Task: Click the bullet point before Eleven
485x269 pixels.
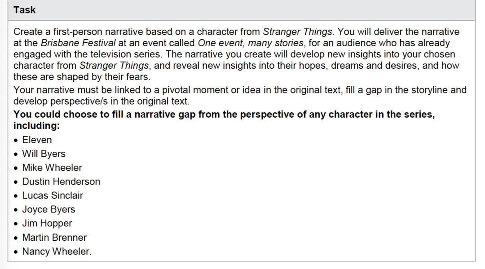Action: (x=16, y=141)
